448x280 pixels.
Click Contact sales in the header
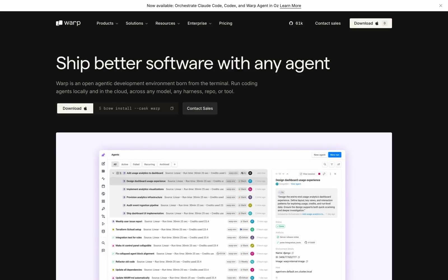coord(328,23)
